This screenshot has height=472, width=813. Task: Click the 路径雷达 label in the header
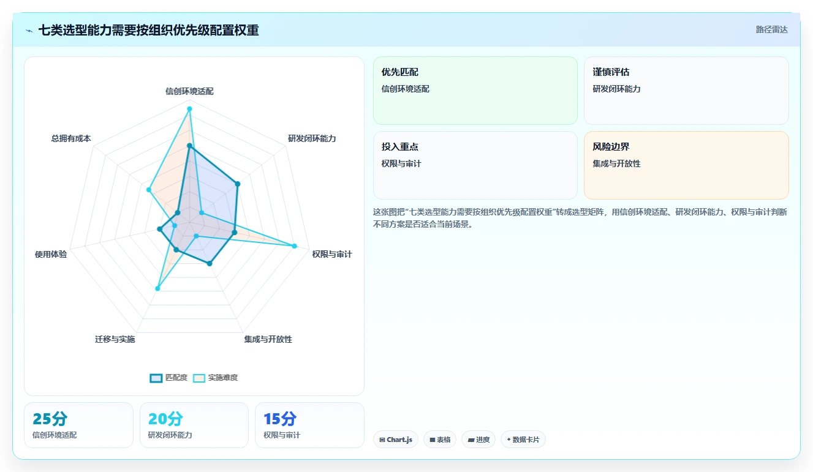point(772,29)
